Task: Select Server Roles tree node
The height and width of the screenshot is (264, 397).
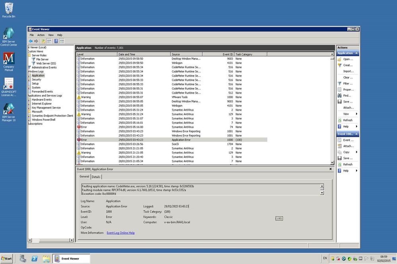Action: coord(39,55)
